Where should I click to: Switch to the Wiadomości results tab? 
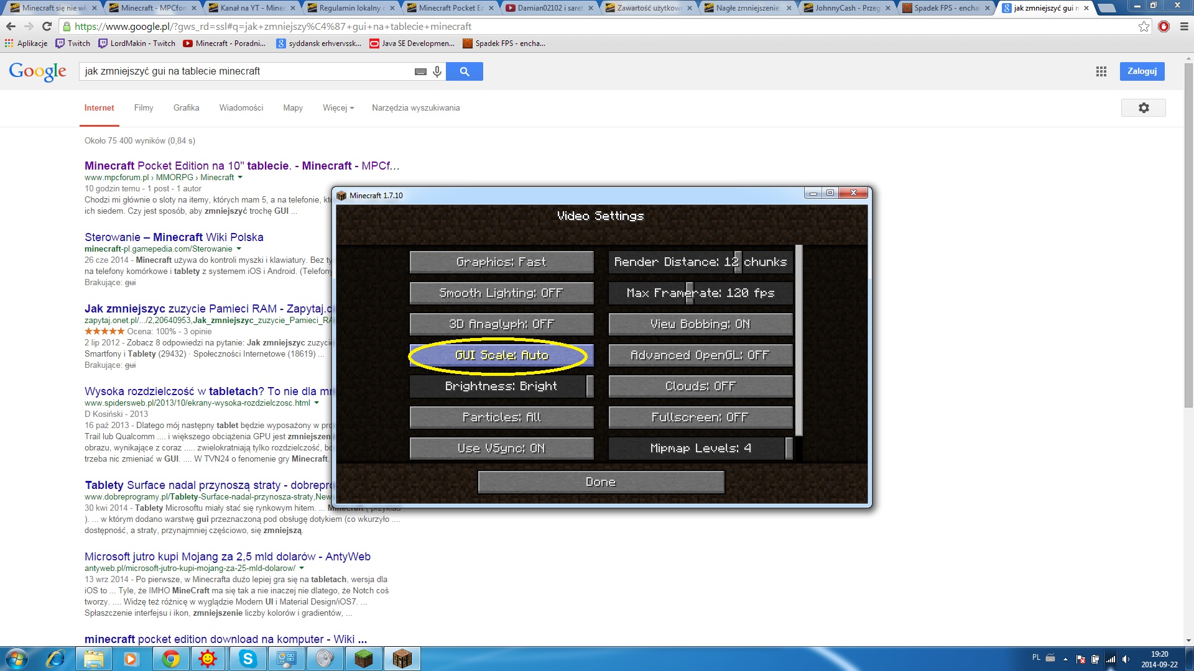(x=241, y=108)
